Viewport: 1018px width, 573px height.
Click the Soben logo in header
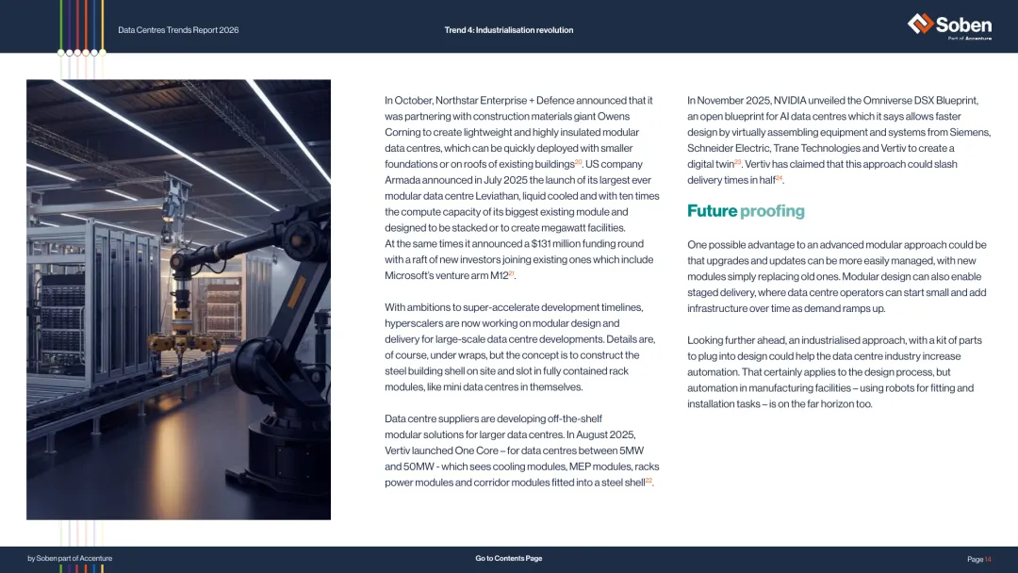click(x=949, y=25)
